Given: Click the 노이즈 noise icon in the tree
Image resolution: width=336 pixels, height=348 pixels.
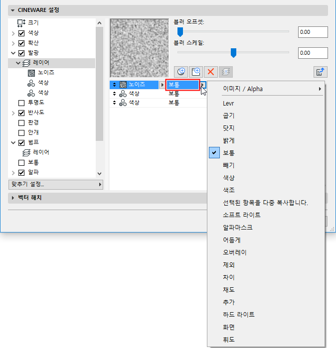Looking at the screenshot, I should point(31,73).
